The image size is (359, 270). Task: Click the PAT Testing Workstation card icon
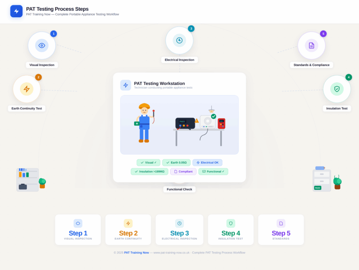point(126,85)
